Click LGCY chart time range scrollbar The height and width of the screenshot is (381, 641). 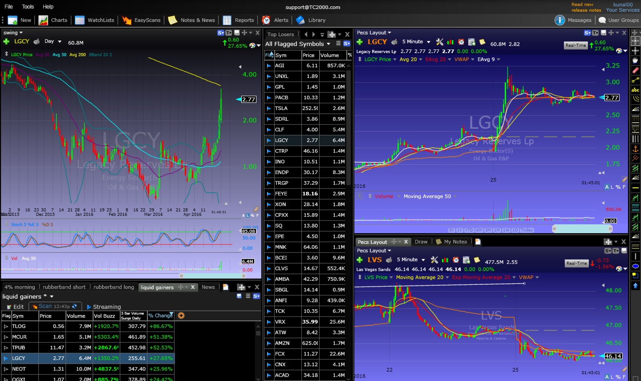pyautogui.click(x=583, y=229)
